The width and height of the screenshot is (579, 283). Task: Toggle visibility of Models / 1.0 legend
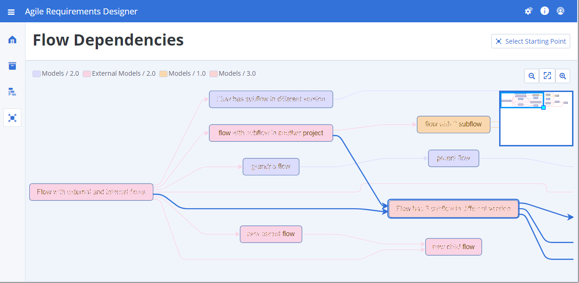pyautogui.click(x=163, y=73)
